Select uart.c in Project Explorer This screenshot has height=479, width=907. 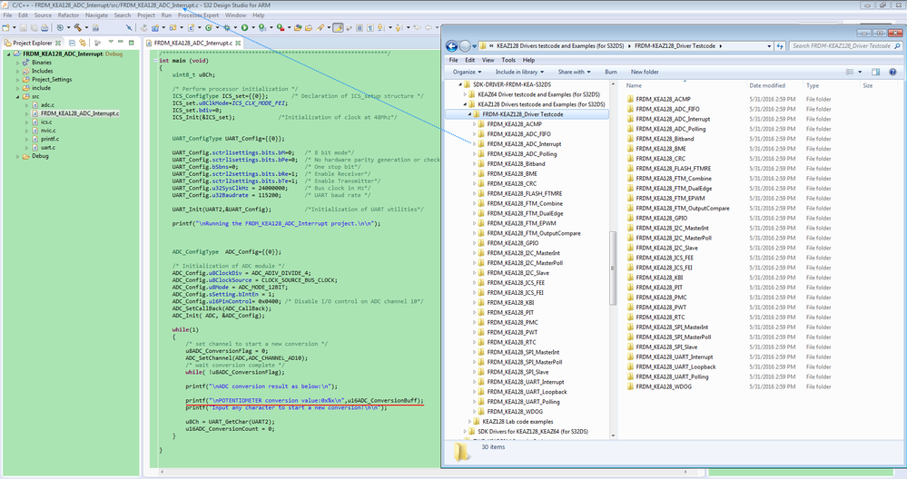pos(47,147)
